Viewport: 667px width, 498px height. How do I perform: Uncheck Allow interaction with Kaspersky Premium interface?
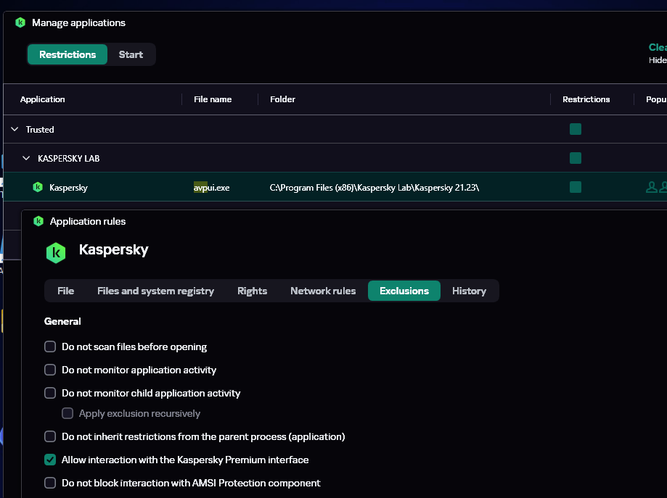pos(50,460)
